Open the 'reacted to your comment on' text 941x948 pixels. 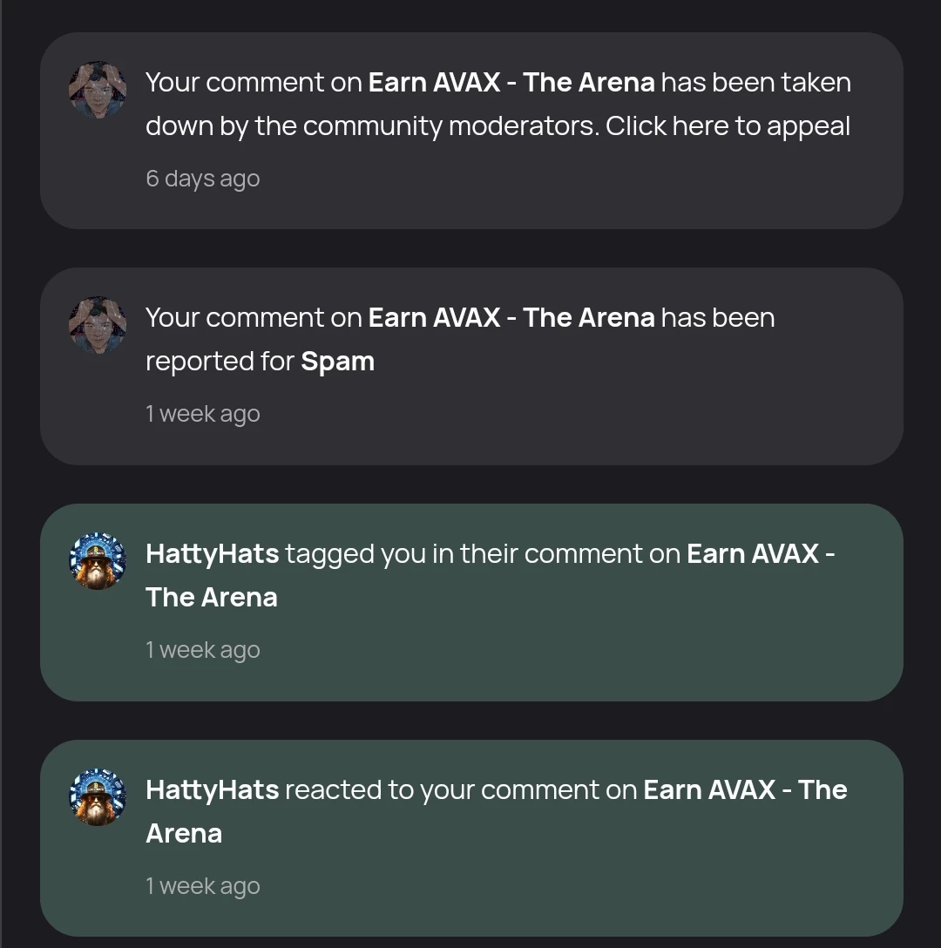click(x=461, y=789)
